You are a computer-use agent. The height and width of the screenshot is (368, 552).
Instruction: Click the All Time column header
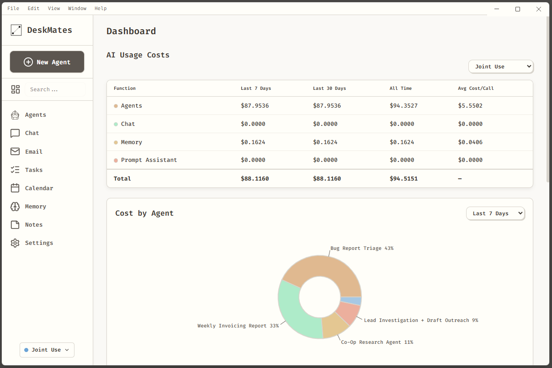click(x=401, y=88)
